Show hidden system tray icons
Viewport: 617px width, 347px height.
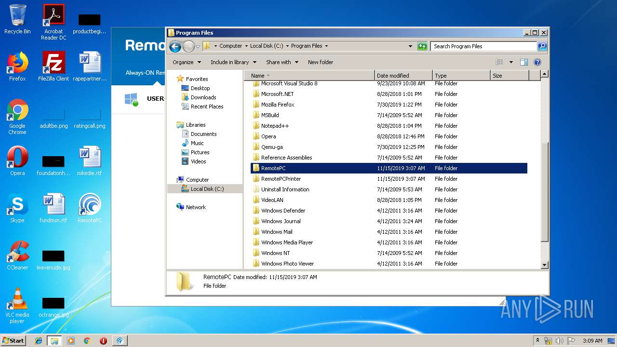click(538, 341)
